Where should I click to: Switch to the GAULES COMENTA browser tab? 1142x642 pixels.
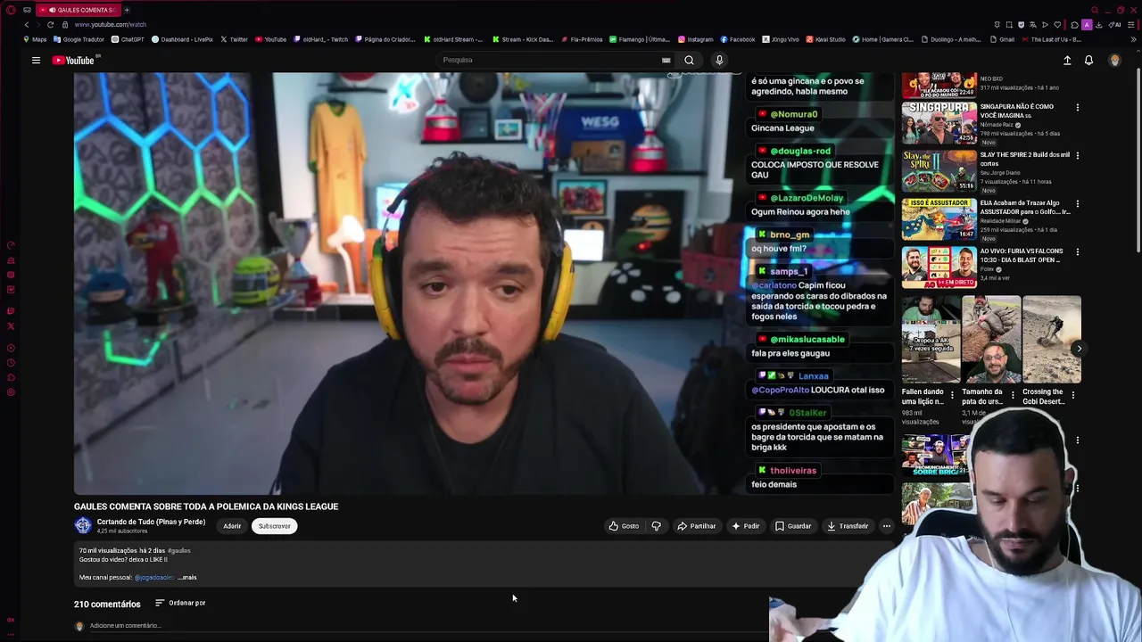[79, 10]
